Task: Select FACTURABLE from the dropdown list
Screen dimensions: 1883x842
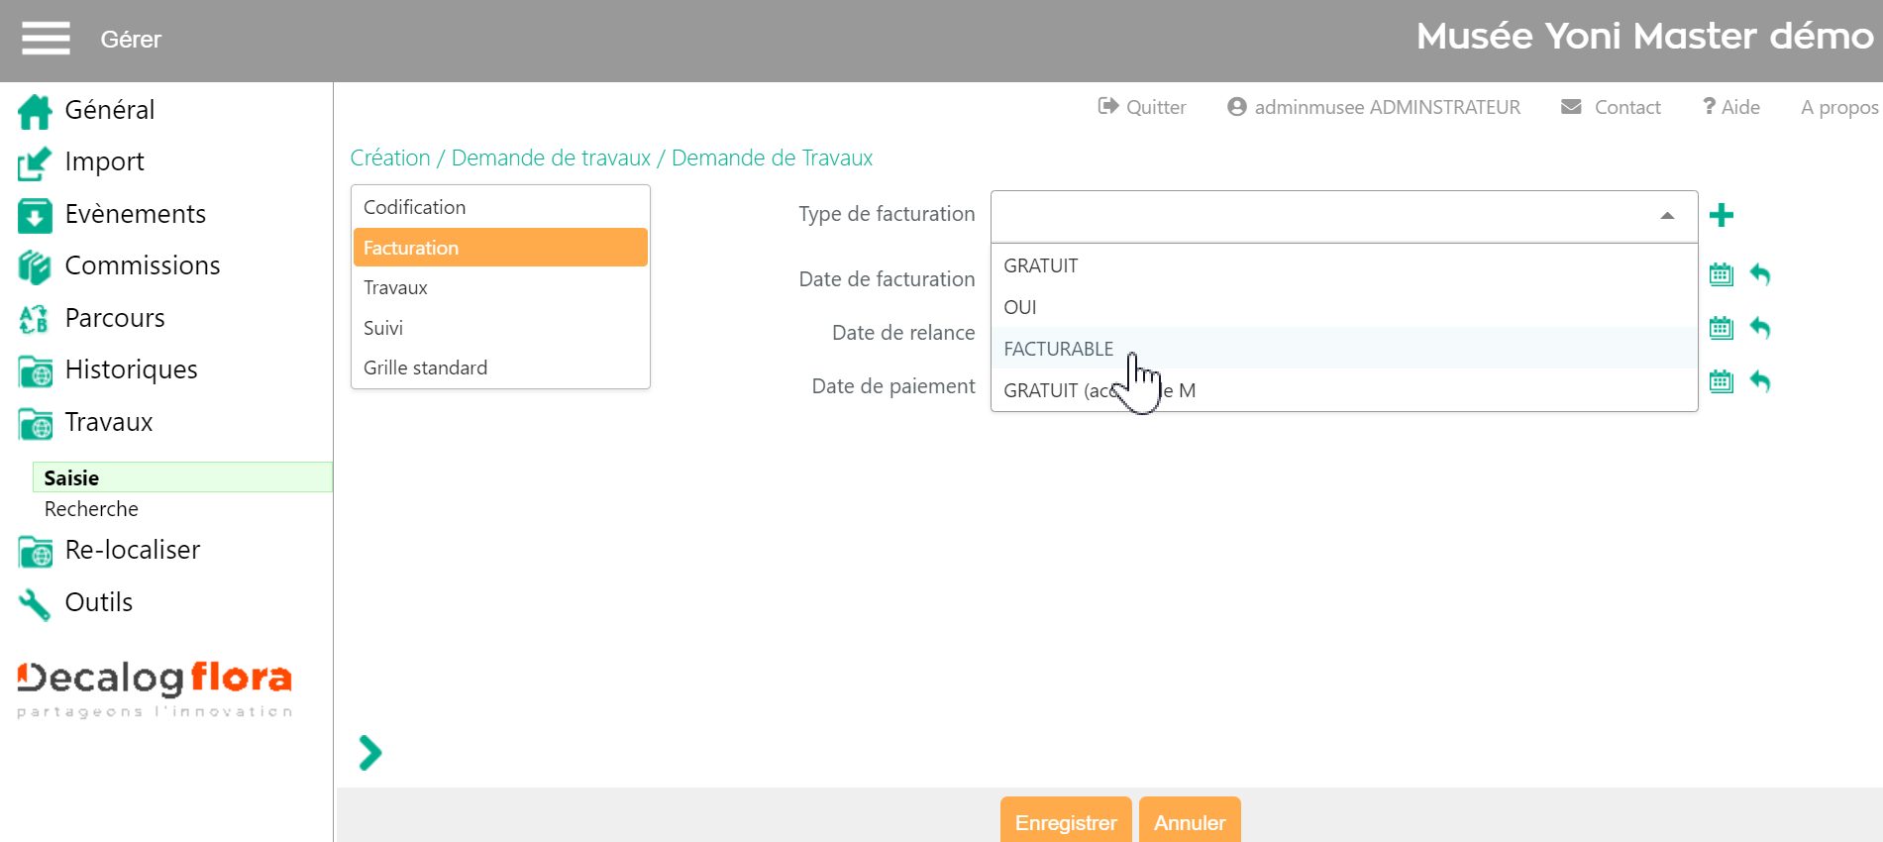Action: pos(1058,349)
